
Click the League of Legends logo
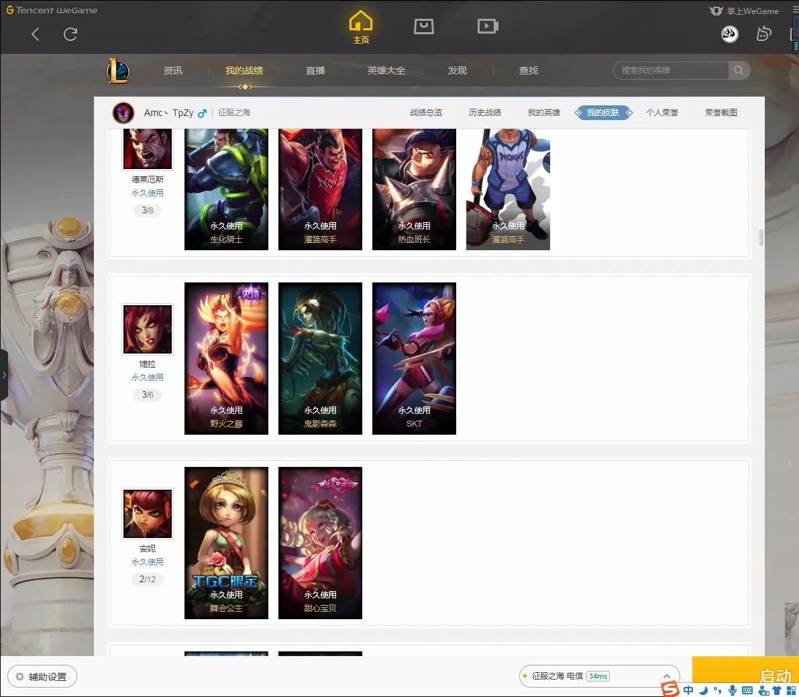[x=118, y=71]
